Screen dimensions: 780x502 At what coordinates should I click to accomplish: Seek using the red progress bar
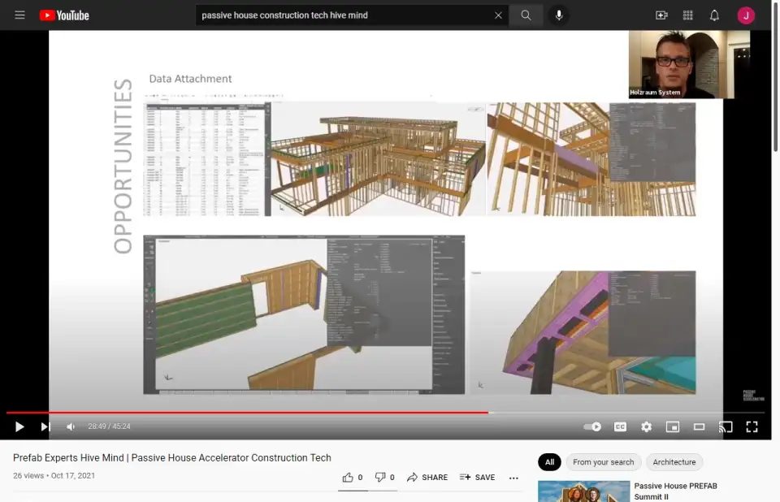(244, 413)
